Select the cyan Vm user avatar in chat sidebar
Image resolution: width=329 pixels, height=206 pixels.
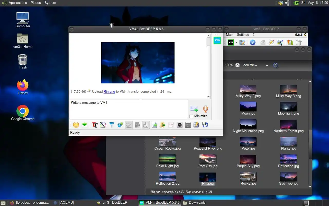(217, 40)
